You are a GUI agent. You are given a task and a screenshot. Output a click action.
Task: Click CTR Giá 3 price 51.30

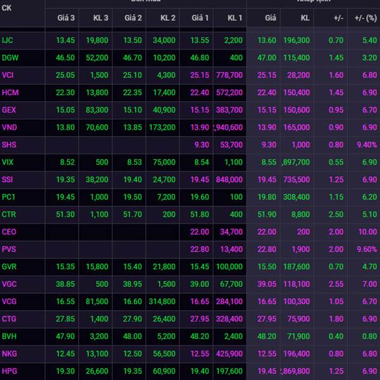65,215
